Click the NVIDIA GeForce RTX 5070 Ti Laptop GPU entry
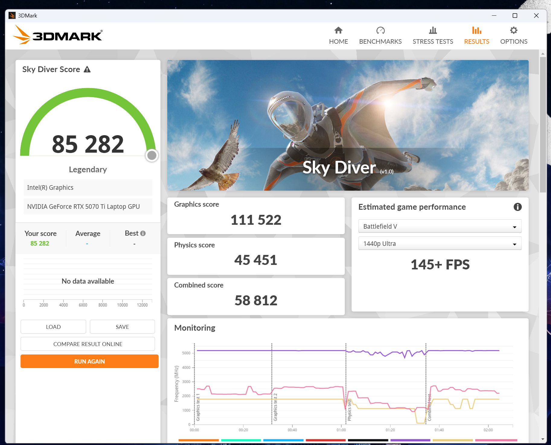Image resolution: width=551 pixels, height=445 pixels. (88, 206)
